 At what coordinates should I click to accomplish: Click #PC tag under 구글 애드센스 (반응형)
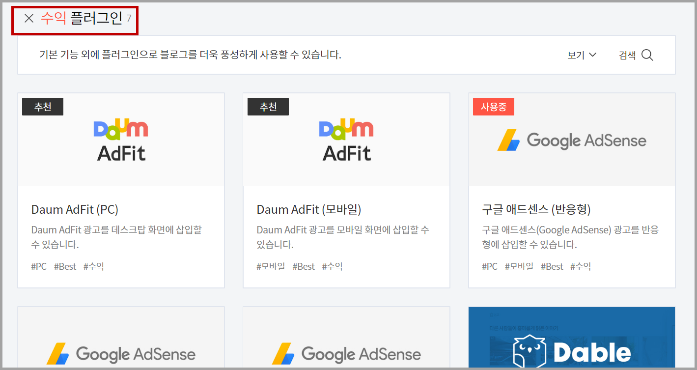click(490, 266)
